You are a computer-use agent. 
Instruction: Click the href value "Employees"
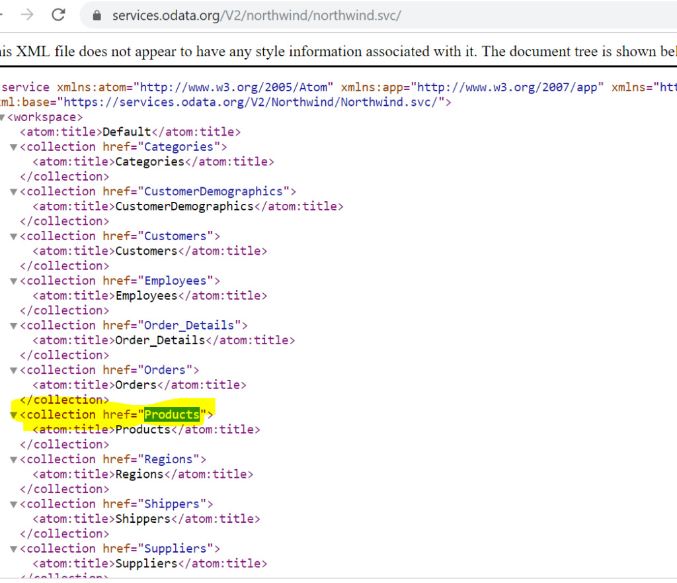(x=175, y=281)
